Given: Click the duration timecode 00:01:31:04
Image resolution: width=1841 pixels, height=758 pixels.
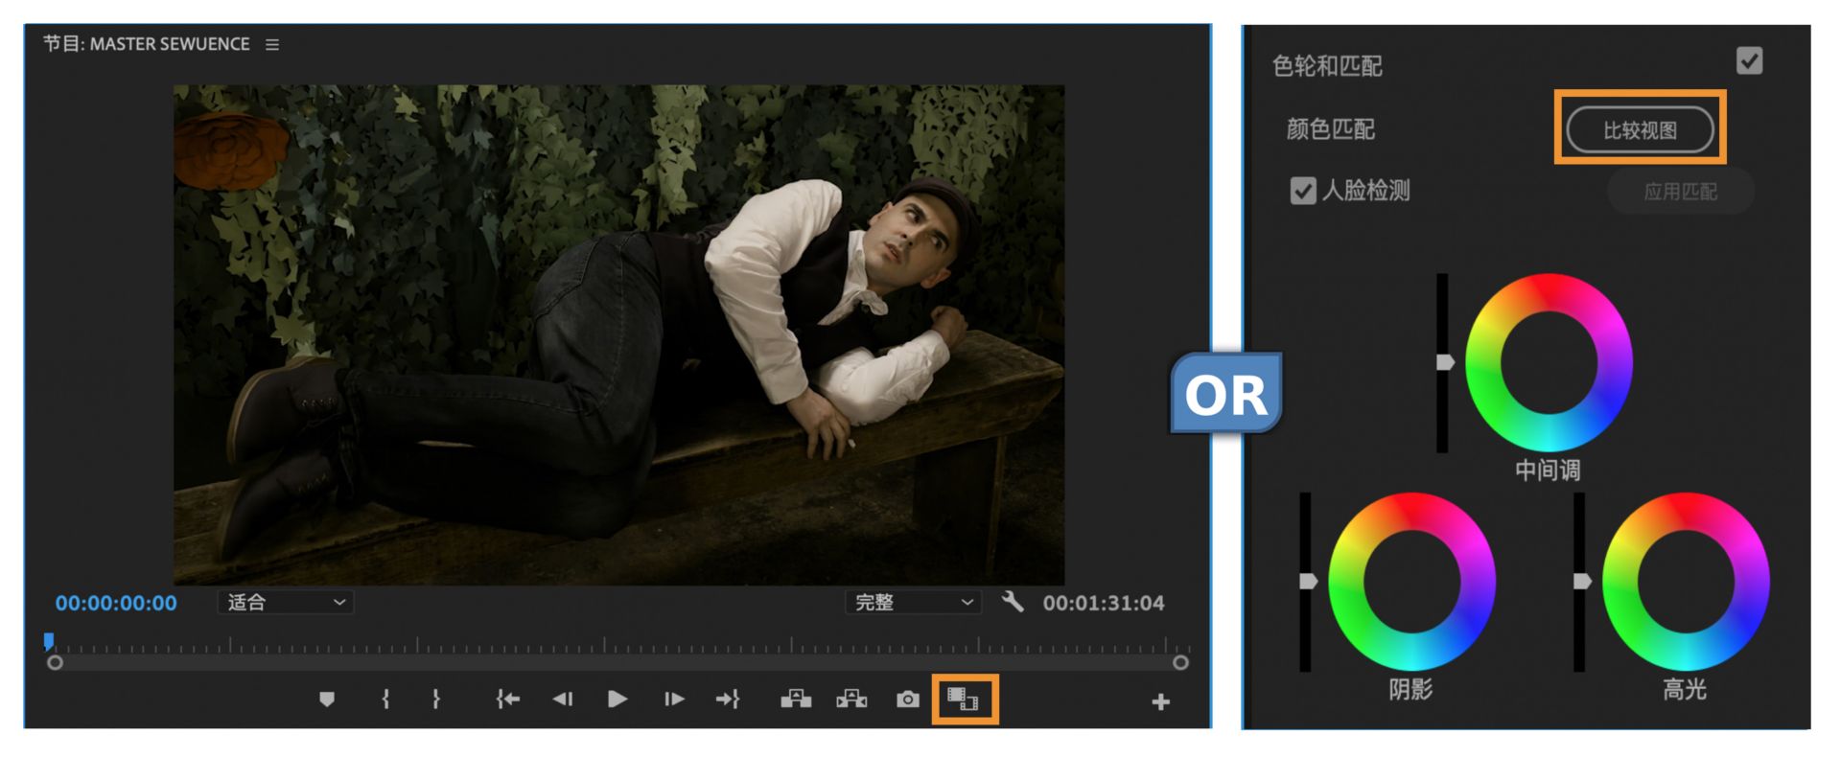Looking at the screenshot, I should click(1104, 603).
